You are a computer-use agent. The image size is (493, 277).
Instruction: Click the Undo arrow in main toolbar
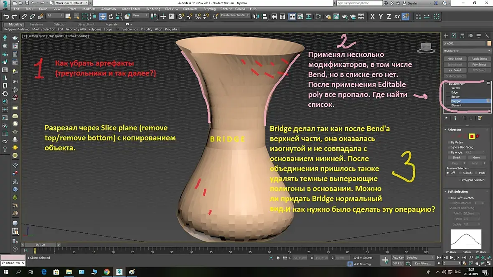(6, 17)
